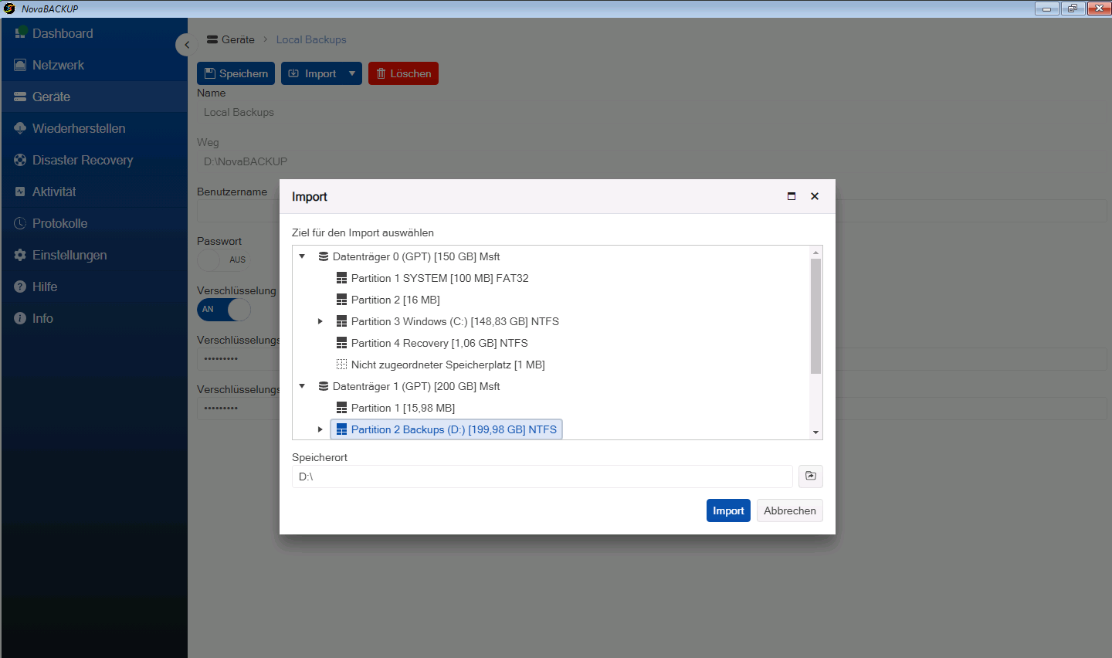Viewport: 1112px width, 658px height.
Task: Open the Info page
Action: coord(94,318)
